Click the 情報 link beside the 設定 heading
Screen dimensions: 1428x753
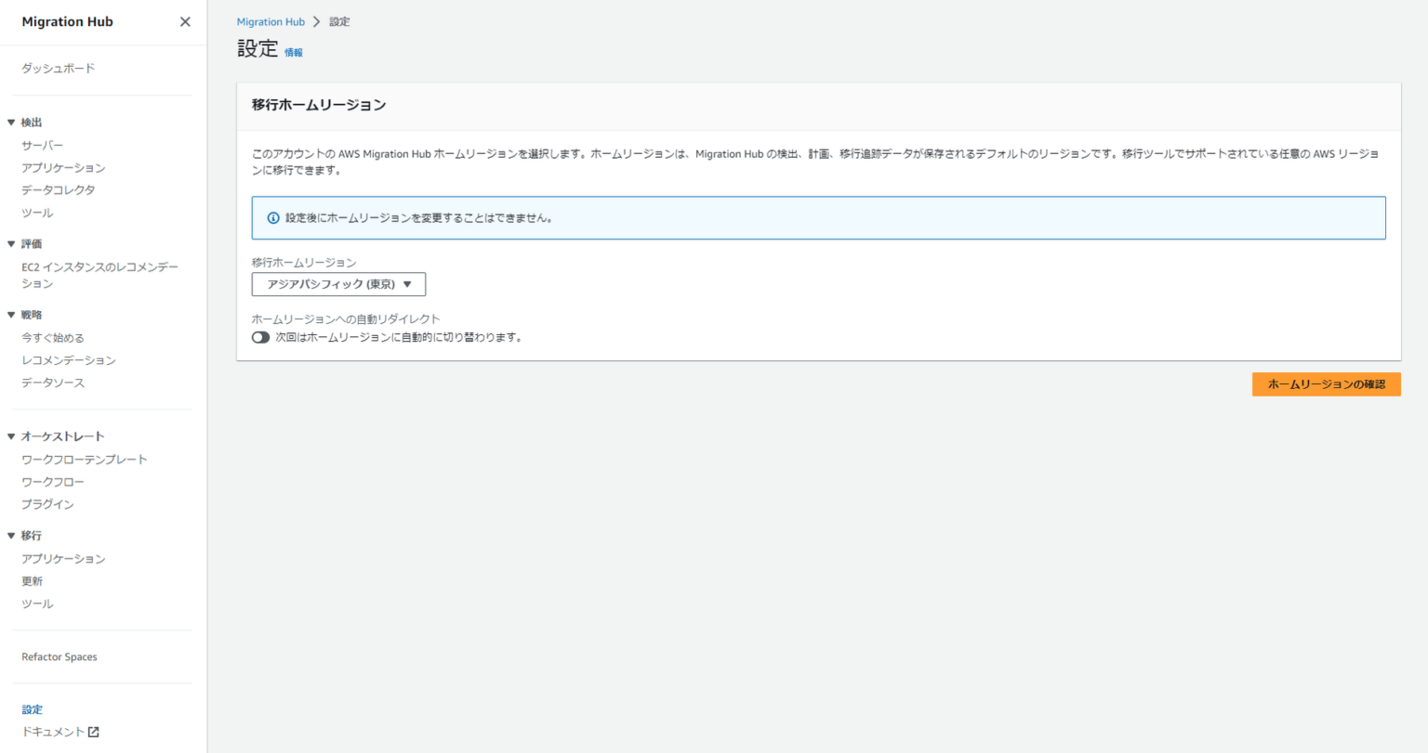[293, 52]
